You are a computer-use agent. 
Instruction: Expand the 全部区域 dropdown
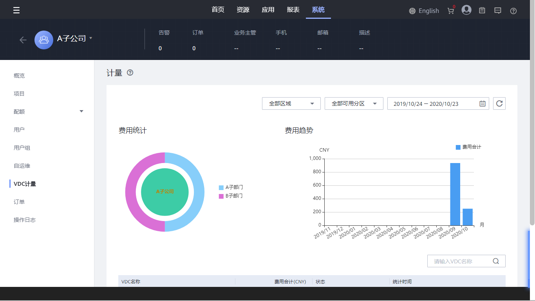point(291,103)
